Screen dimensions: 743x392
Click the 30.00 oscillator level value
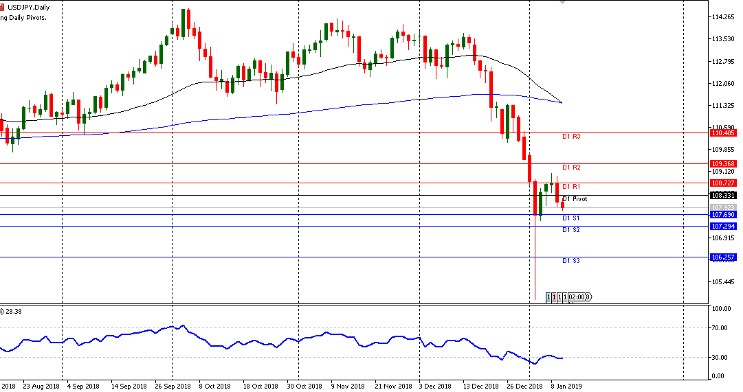(x=720, y=358)
